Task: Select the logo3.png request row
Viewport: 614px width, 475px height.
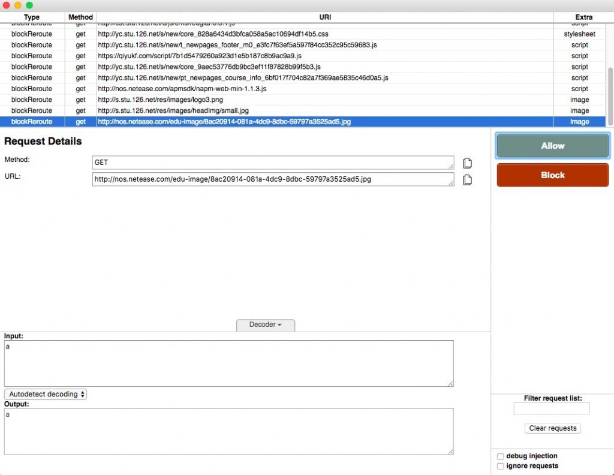Action: (240, 100)
